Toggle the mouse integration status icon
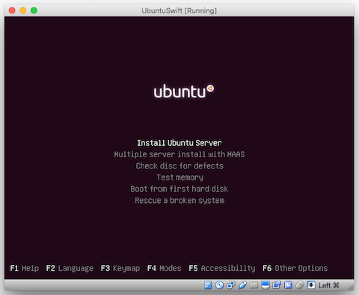 click(x=300, y=285)
